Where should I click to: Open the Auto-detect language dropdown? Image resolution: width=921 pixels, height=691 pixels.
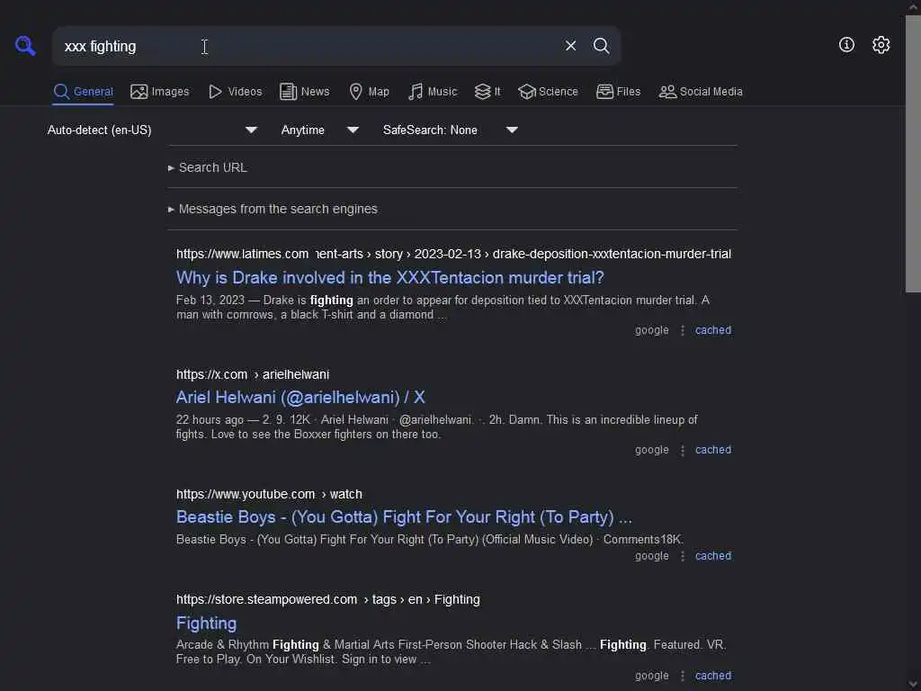pos(153,130)
